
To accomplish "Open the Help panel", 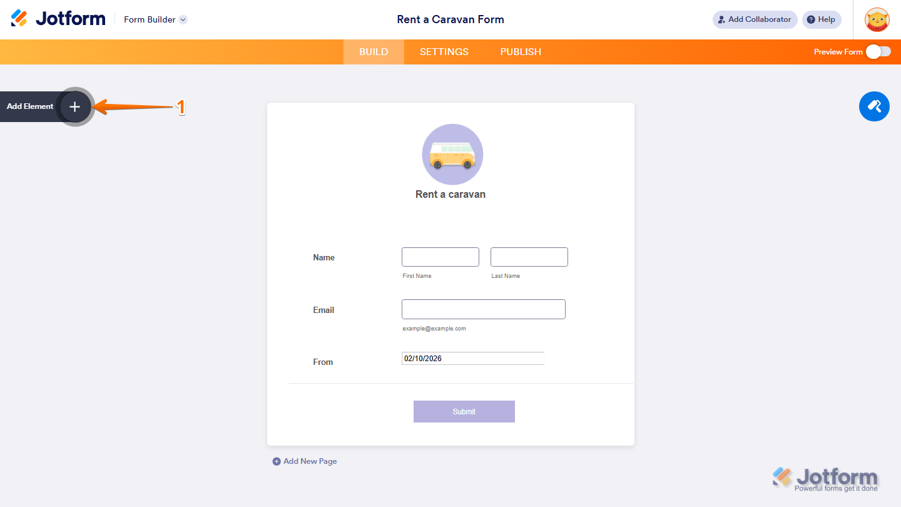I will tap(822, 19).
